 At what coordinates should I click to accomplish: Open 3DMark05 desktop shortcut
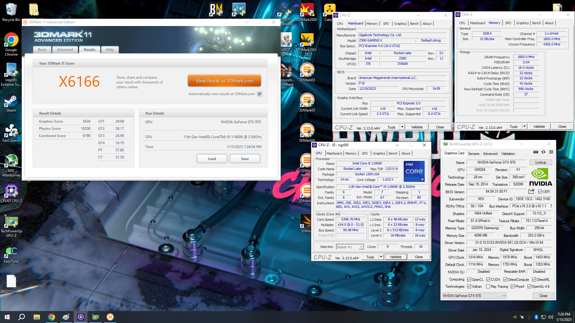[307, 103]
